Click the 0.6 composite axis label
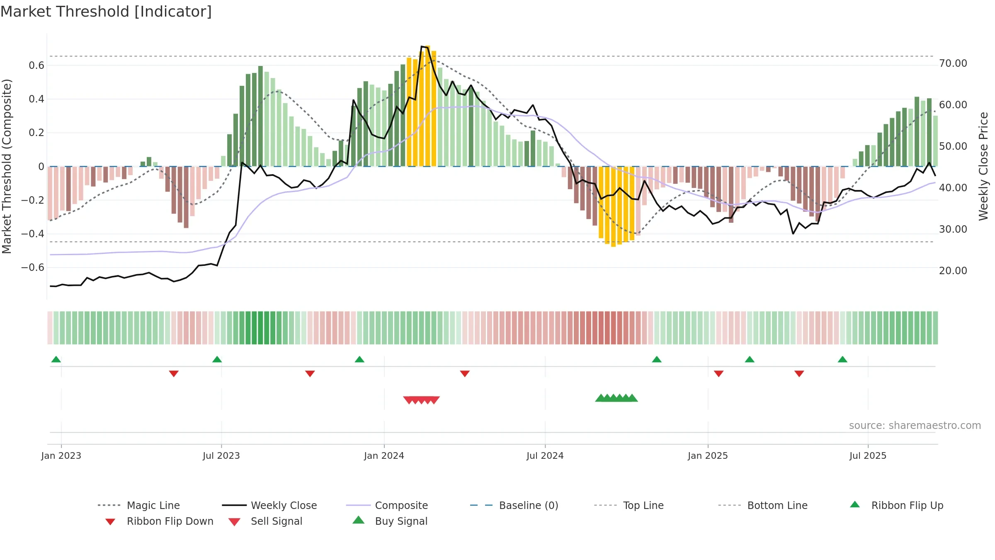 coord(36,65)
